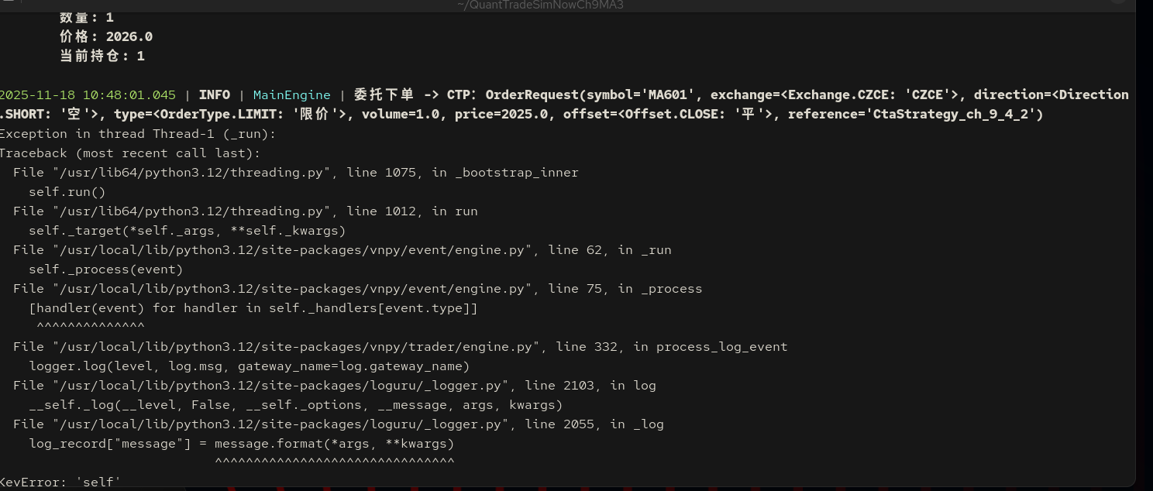Image resolution: width=1153 pixels, height=491 pixels.
Task: Click the green timestamp 10:48:01.045
Action: (129, 95)
